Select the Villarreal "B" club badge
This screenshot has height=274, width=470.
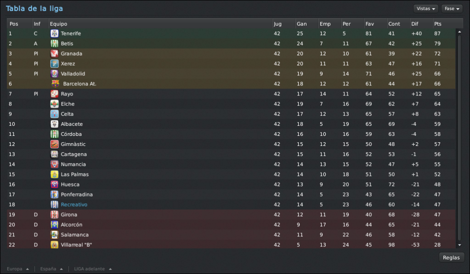[54, 245]
